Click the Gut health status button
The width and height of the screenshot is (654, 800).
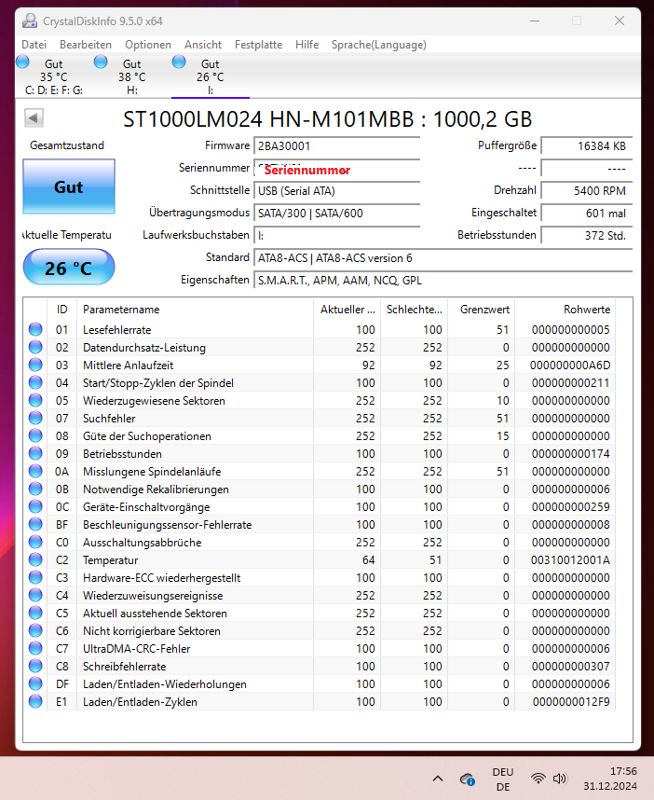pos(69,186)
